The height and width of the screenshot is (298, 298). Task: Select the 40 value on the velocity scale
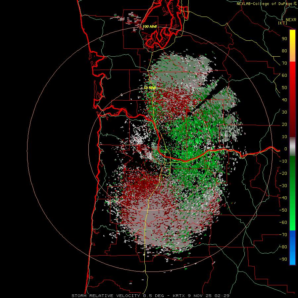tap(284, 100)
